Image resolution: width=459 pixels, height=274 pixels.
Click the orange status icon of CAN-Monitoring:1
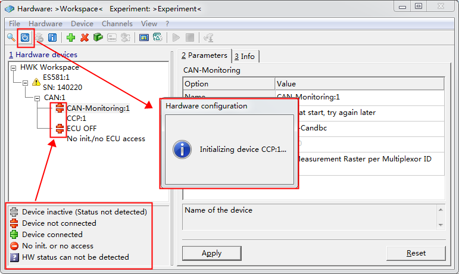click(x=59, y=108)
